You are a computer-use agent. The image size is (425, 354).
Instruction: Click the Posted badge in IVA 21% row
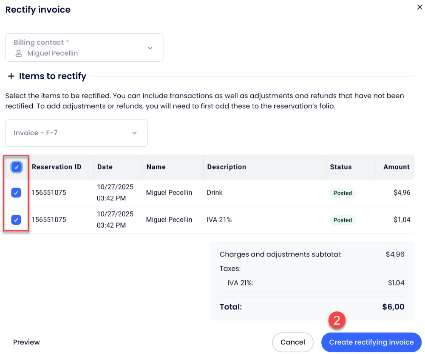[343, 220]
